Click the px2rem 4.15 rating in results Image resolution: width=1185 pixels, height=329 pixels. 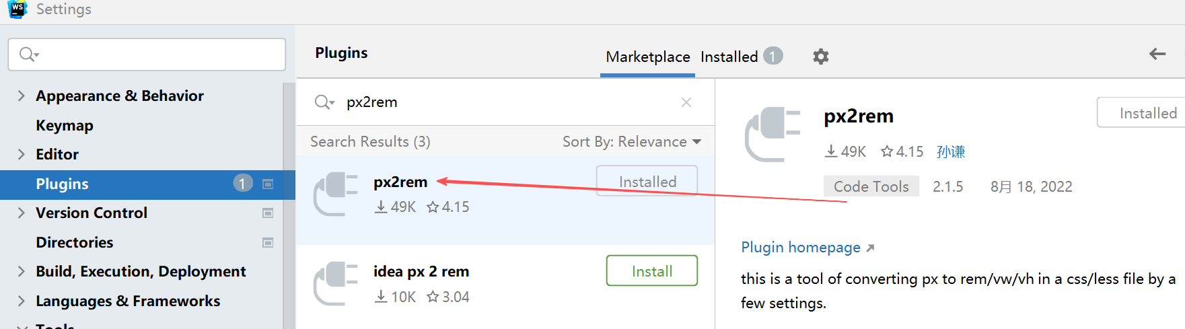click(x=448, y=207)
